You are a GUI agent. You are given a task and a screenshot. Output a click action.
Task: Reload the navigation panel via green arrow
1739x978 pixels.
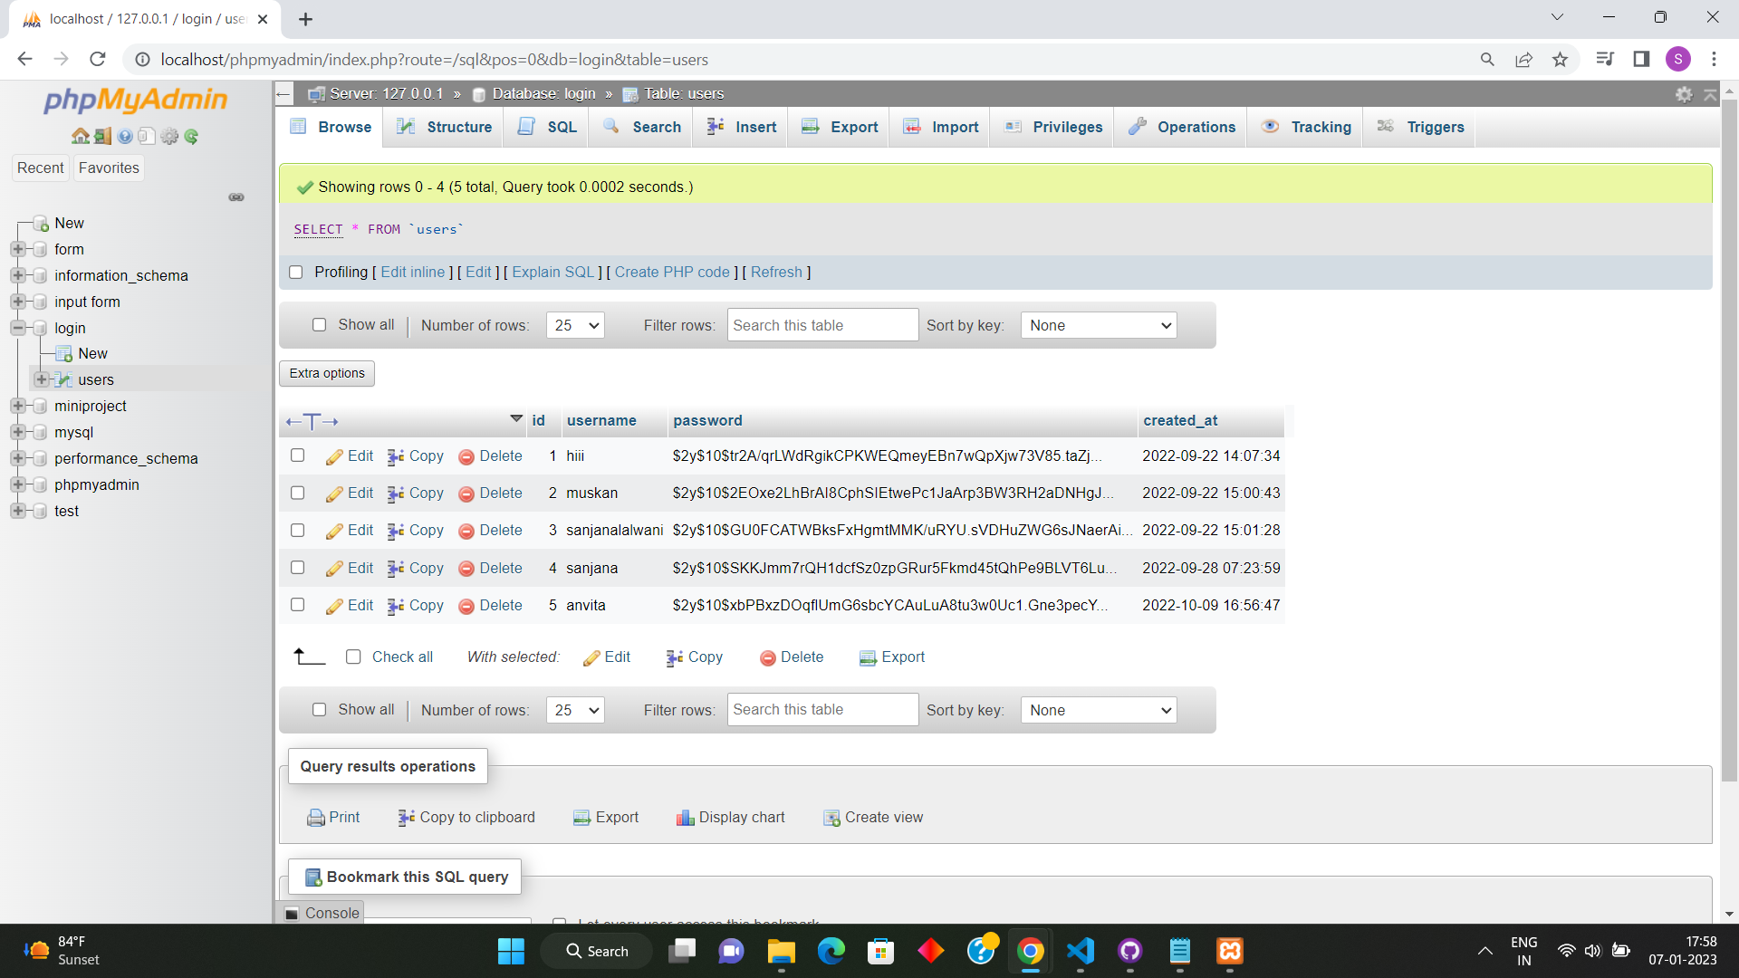pyautogui.click(x=191, y=137)
